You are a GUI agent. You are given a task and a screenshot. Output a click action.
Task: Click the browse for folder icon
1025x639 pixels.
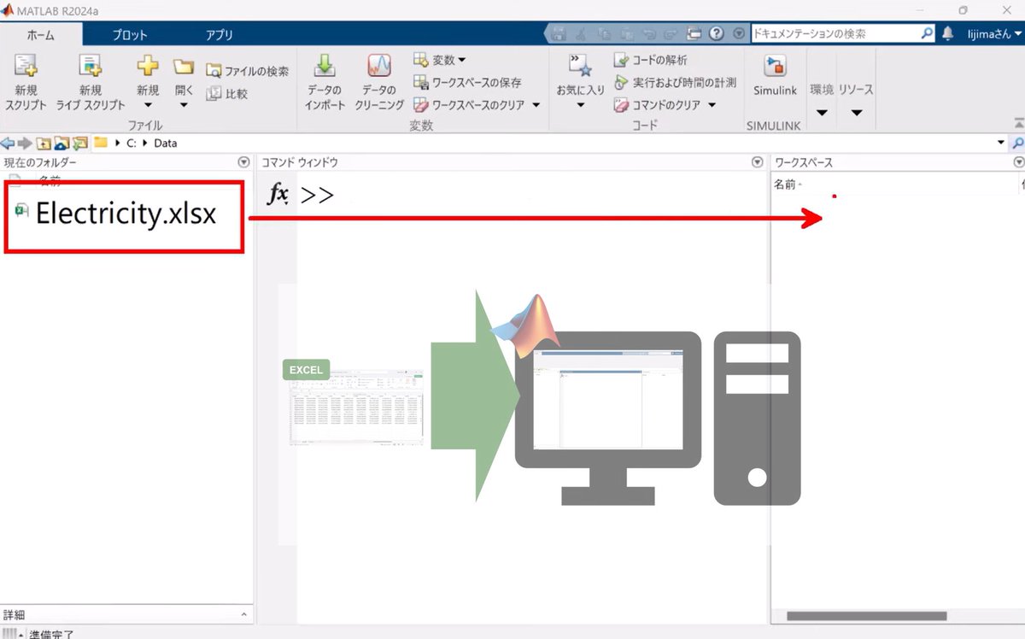[x=80, y=143]
